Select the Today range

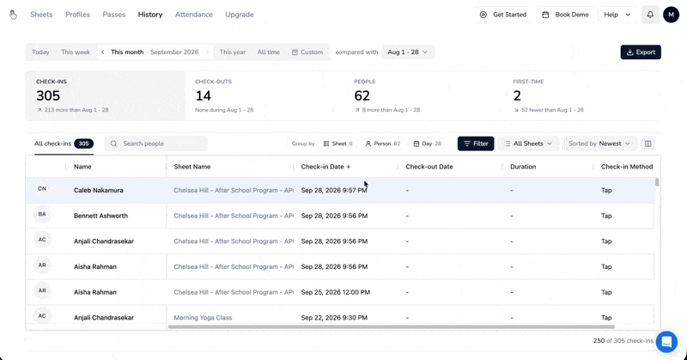click(40, 52)
